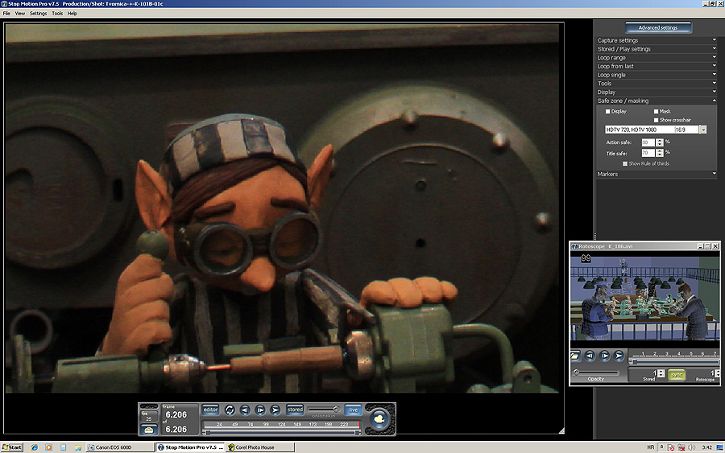Image resolution: width=725 pixels, height=453 pixels.
Task: Open Canon EOS 600D taskbar item
Action: pyautogui.click(x=119, y=447)
